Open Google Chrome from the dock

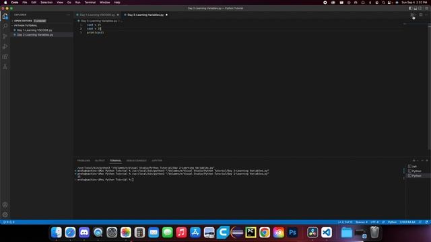point(265,233)
